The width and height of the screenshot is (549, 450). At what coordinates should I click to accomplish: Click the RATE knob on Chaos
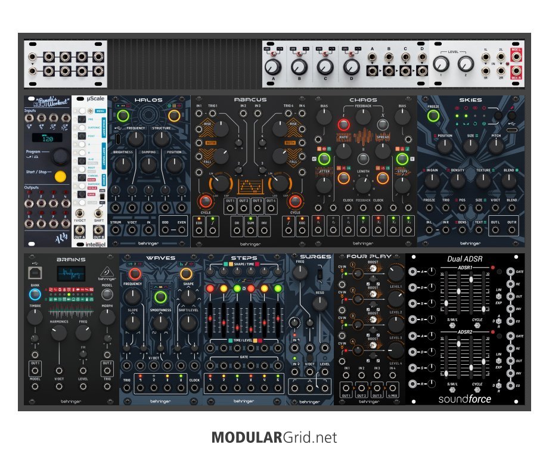pos(343,151)
